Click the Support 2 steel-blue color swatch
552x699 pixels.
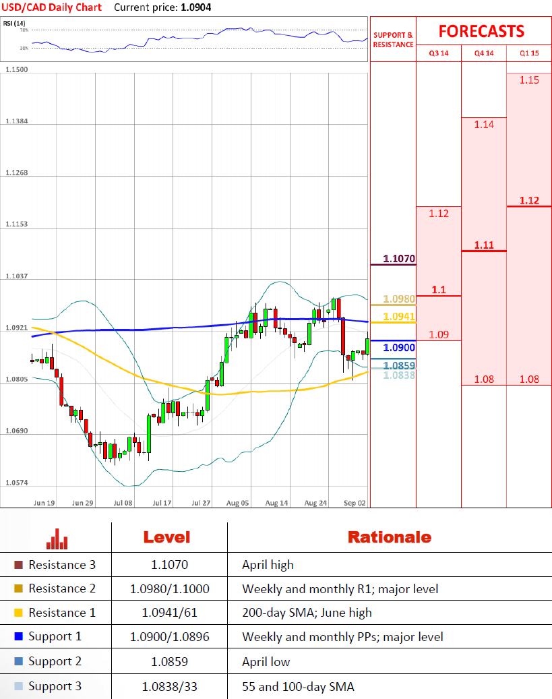tap(18, 661)
